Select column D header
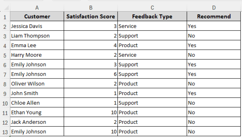This screenshot has width=242, height=137. tap(214, 7)
